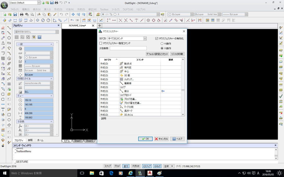The height and width of the screenshot is (177, 284).
Task: Toggle the 円形状 status bar button
Action: (x=136, y=166)
